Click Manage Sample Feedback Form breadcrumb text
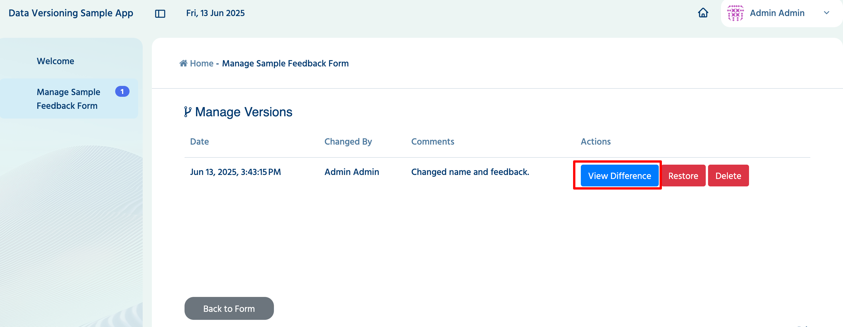The width and height of the screenshot is (843, 327). point(285,64)
